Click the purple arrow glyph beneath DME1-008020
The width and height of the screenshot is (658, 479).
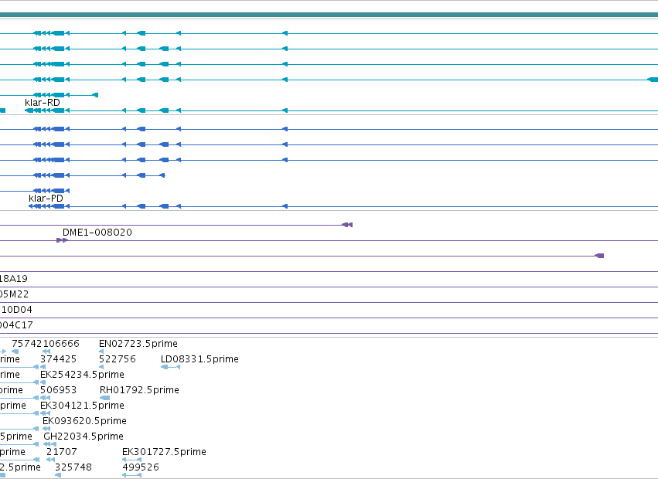[x=62, y=240]
